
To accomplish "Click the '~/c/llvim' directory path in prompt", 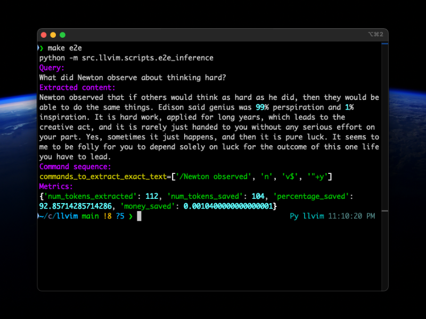I will tap(59, 216).
